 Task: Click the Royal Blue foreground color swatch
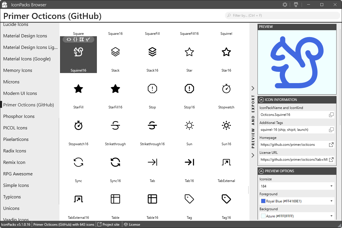click(263, 201)
